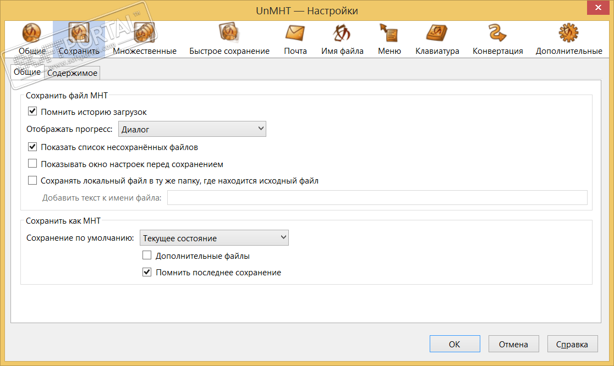The image size is (614, 366).
Task: Toggle Помнить историю загрузок checkbox
Action: point(32,112)
